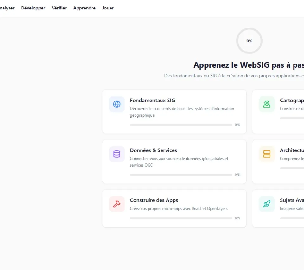
Task: Click the 0% circular progress indicator
Action: coord(249,41)
